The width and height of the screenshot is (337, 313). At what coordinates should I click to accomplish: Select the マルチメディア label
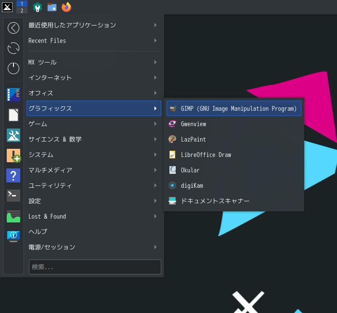click(50, 170)
